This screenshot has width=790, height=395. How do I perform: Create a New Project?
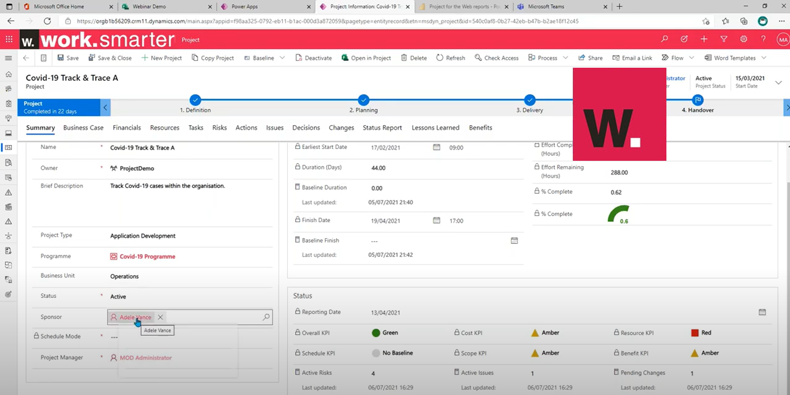(161, 58)
